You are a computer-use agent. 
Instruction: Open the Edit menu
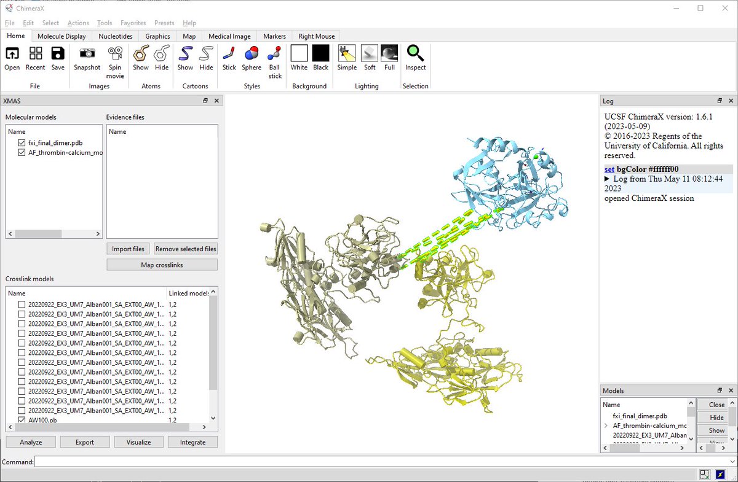28,23
